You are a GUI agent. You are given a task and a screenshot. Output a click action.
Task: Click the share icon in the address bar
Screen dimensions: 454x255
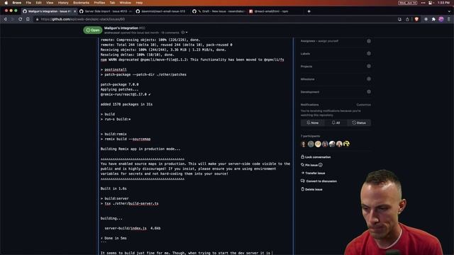tap(407, 19)
